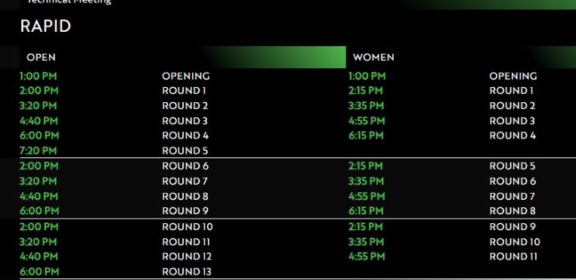Click Women's ROUND 5 label
576x280 pixels.
click(x=512, y=166)
